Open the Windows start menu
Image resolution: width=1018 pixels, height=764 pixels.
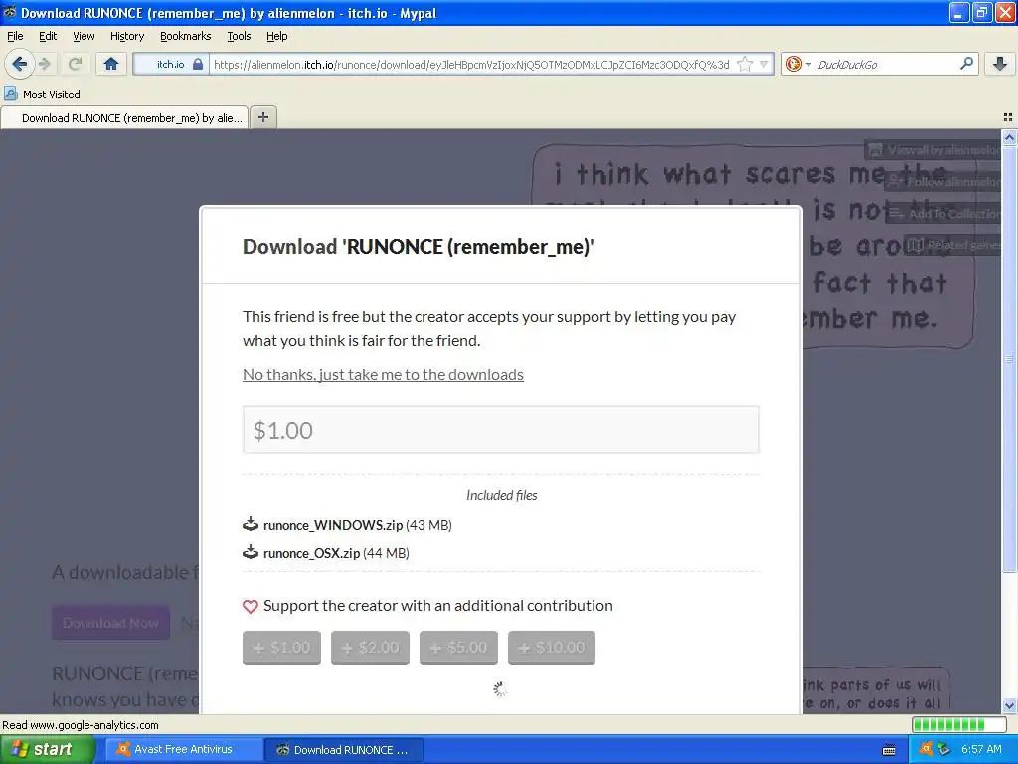pos(47,749)
